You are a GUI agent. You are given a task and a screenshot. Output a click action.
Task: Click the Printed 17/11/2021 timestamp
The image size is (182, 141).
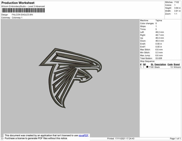(x=121, y=139)
